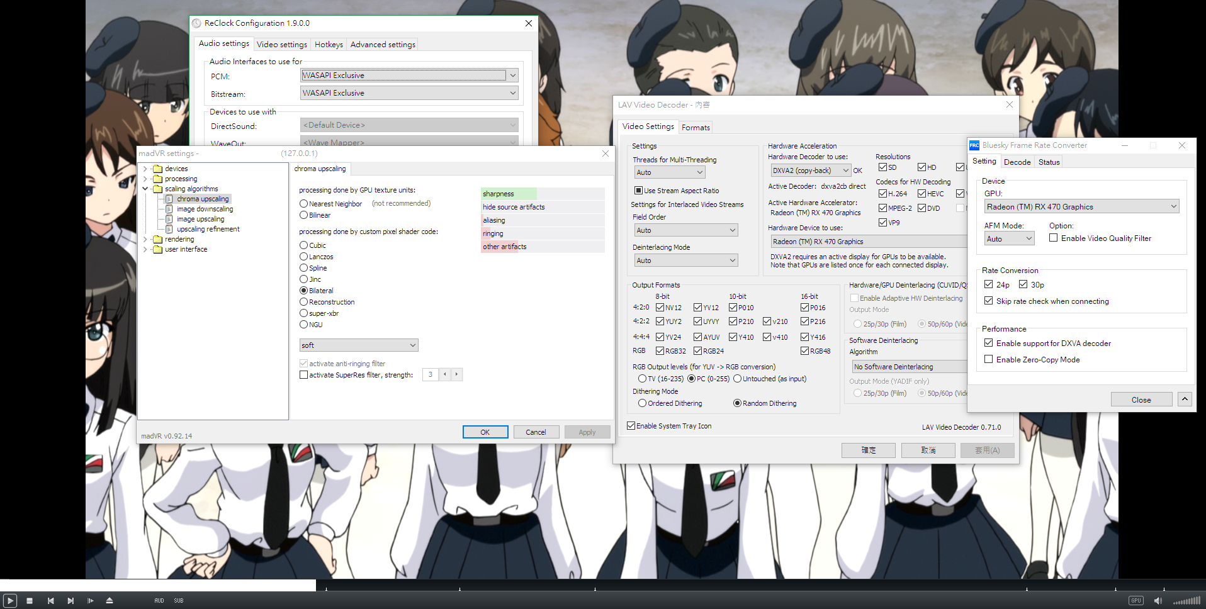Select the chroma upscaling page icon
The height and width of the screenshot is (609, 1206).
click(169, 199)
